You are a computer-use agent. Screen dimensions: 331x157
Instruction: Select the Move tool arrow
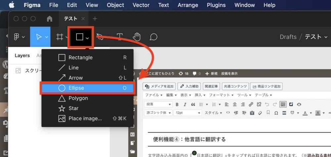(x=39, y=37)
